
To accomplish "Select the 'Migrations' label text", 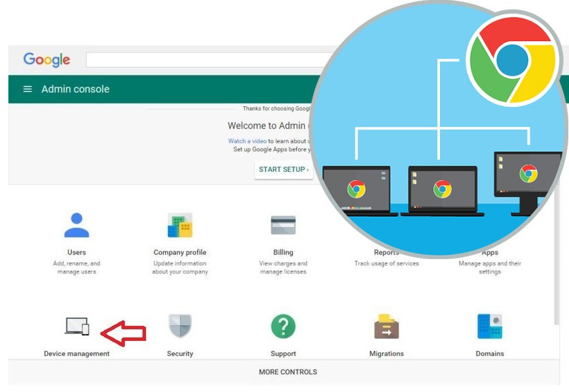I will coord(386,354).
